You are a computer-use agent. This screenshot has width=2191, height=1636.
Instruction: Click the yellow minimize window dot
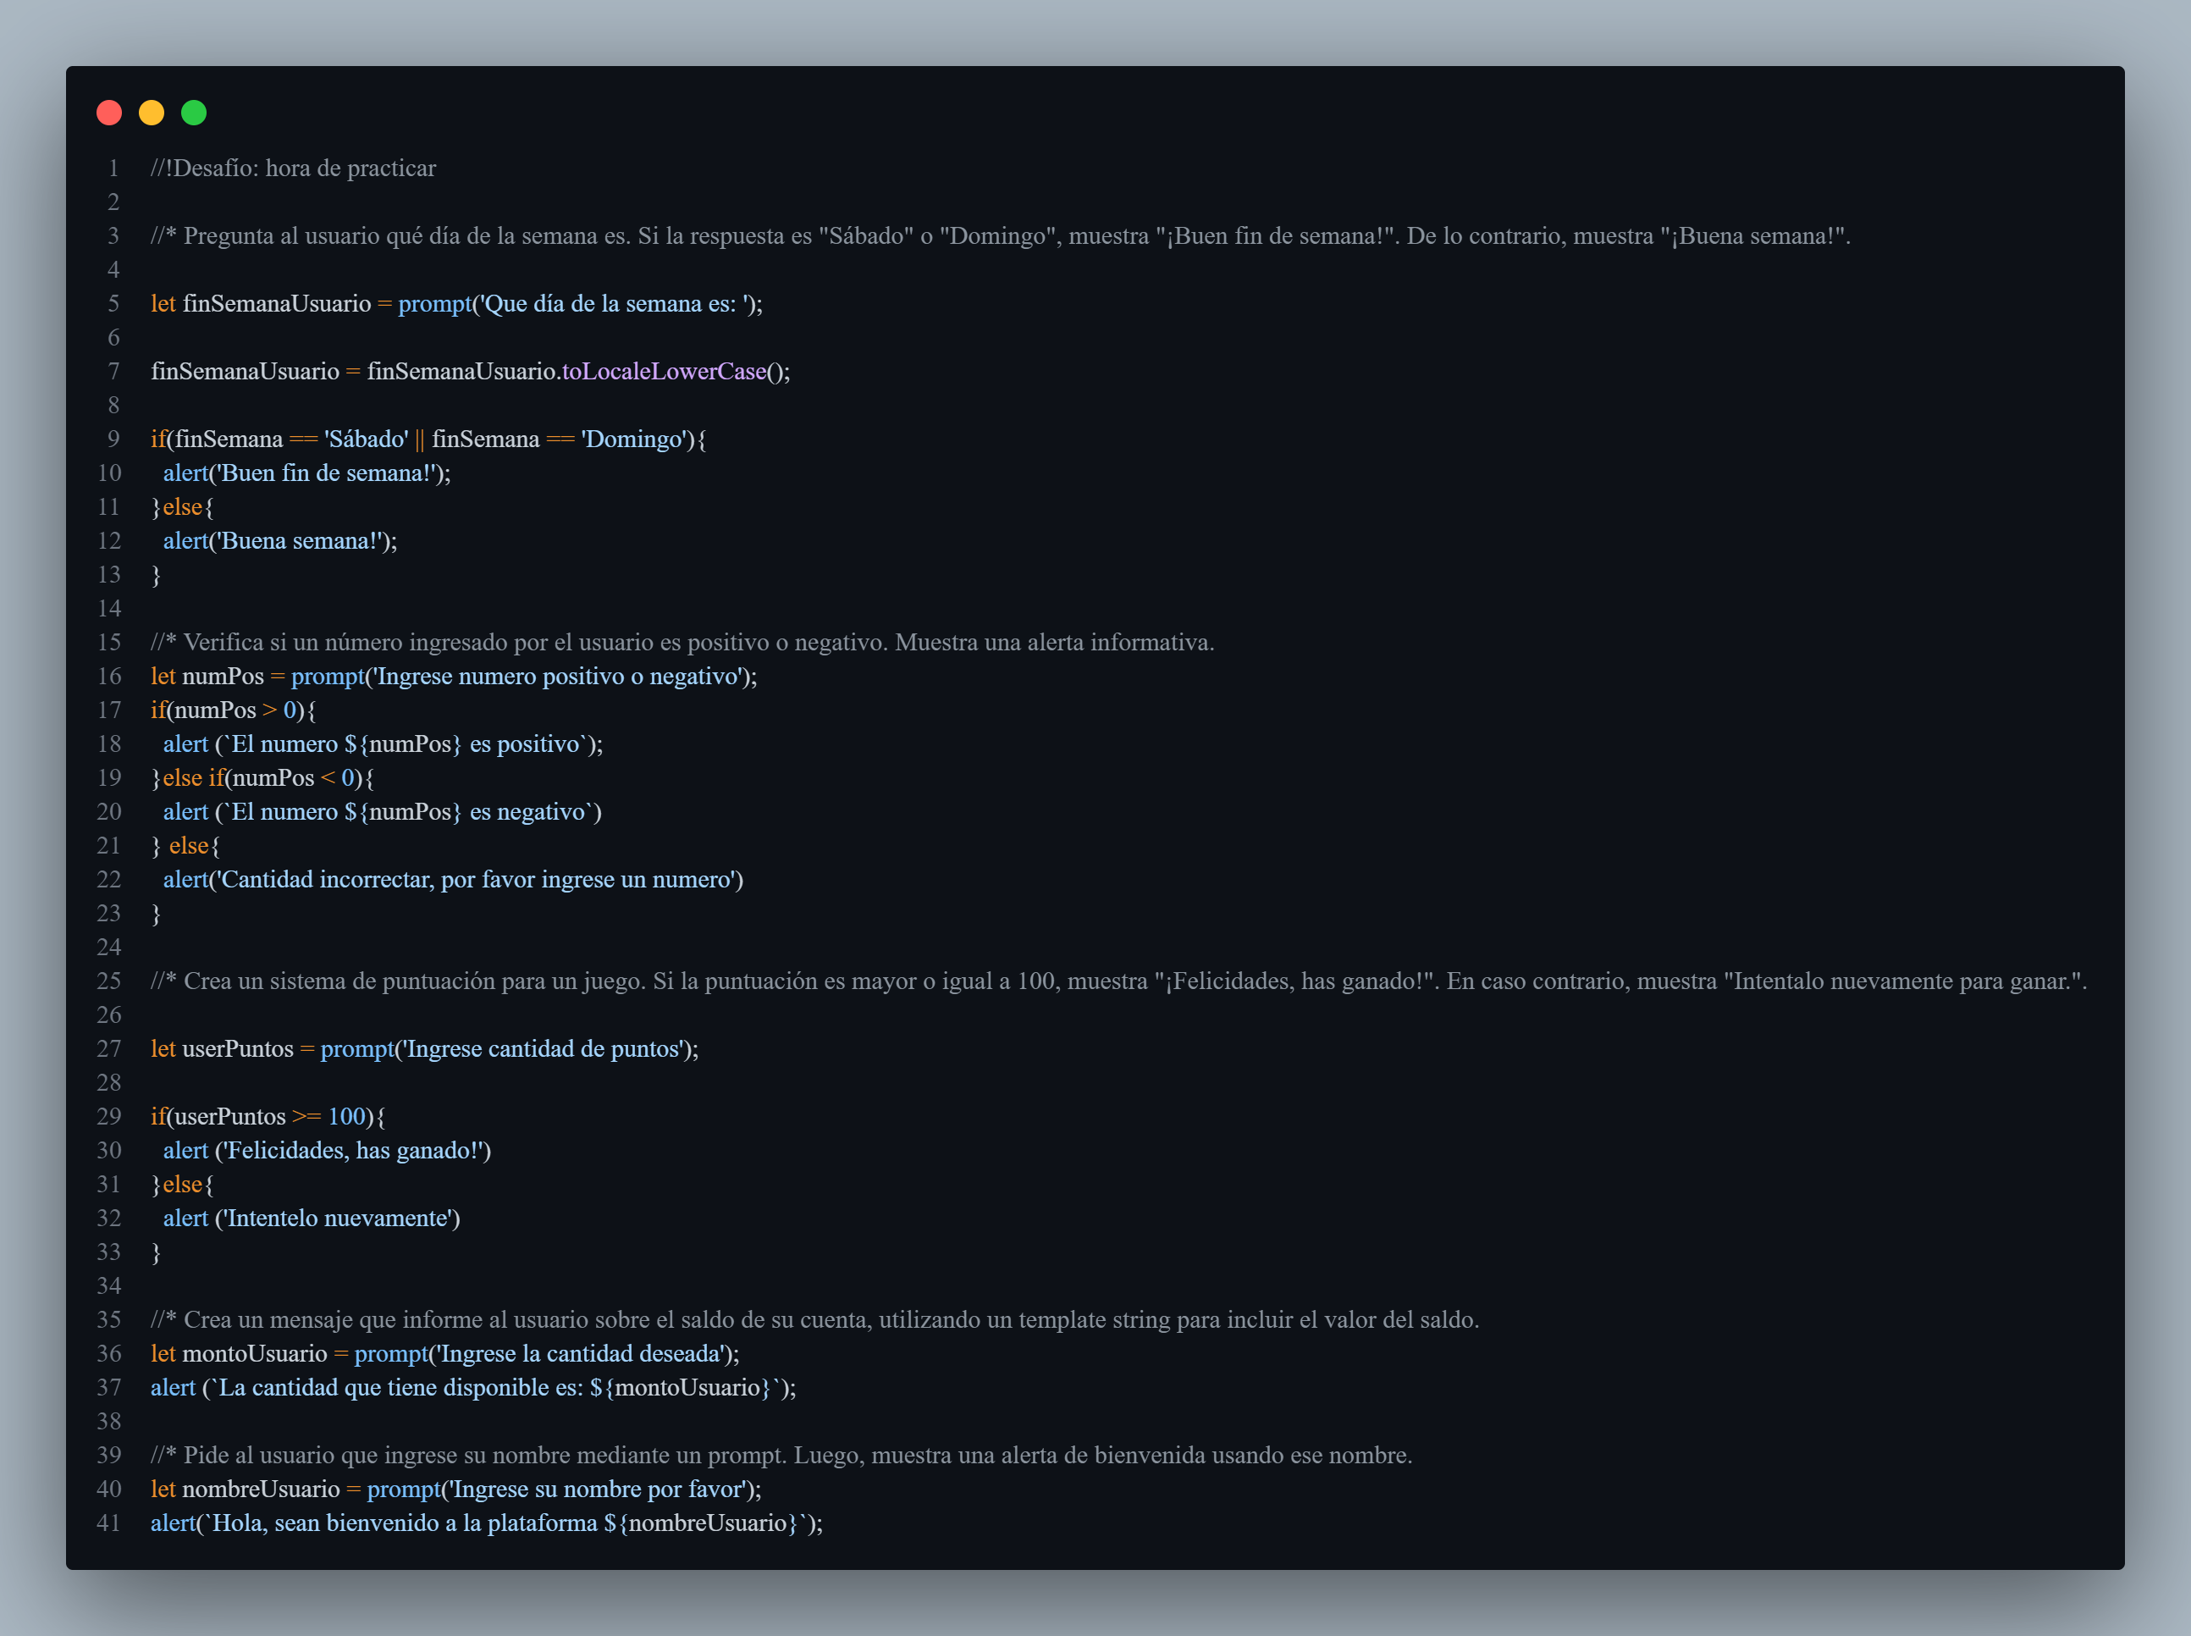152,113
